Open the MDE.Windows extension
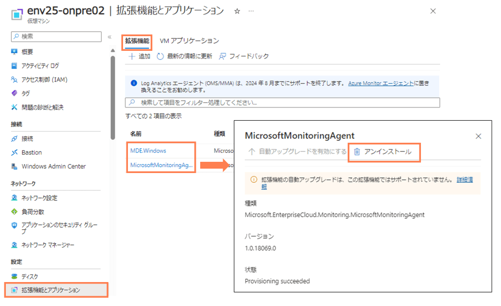 click(x=148, y=151)
